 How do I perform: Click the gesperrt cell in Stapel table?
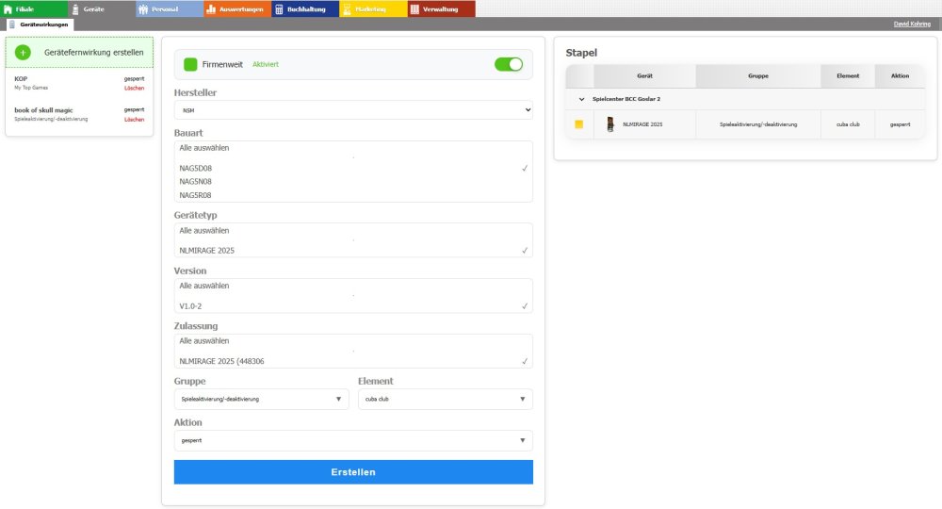tap(900, 124)
